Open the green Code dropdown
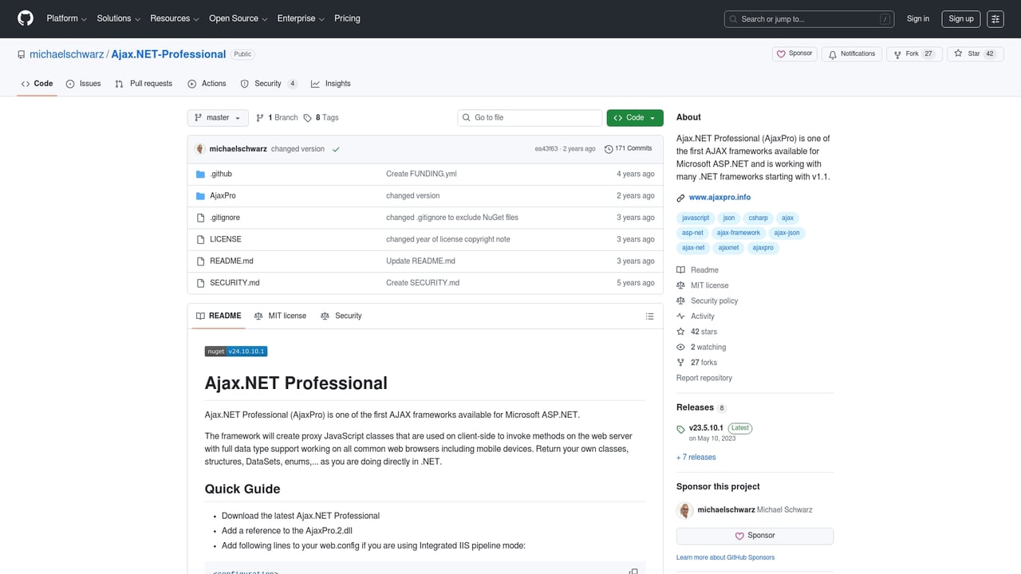The image size is (1021, 574). [634, 117]
